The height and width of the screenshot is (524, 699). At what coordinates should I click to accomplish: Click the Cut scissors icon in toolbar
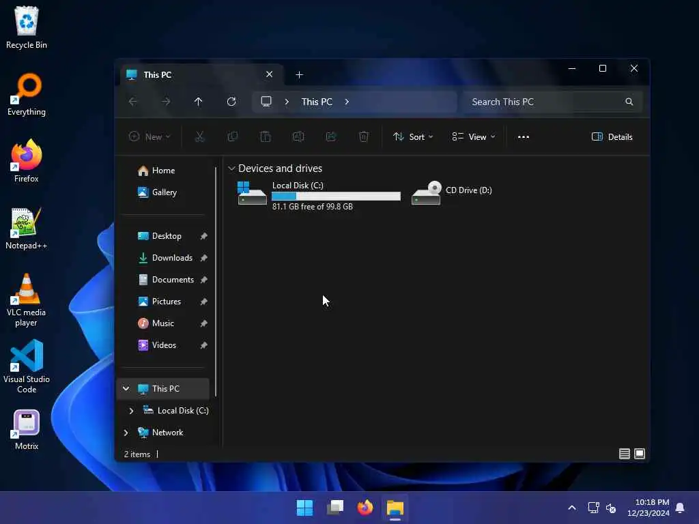(x=199, y=136)
